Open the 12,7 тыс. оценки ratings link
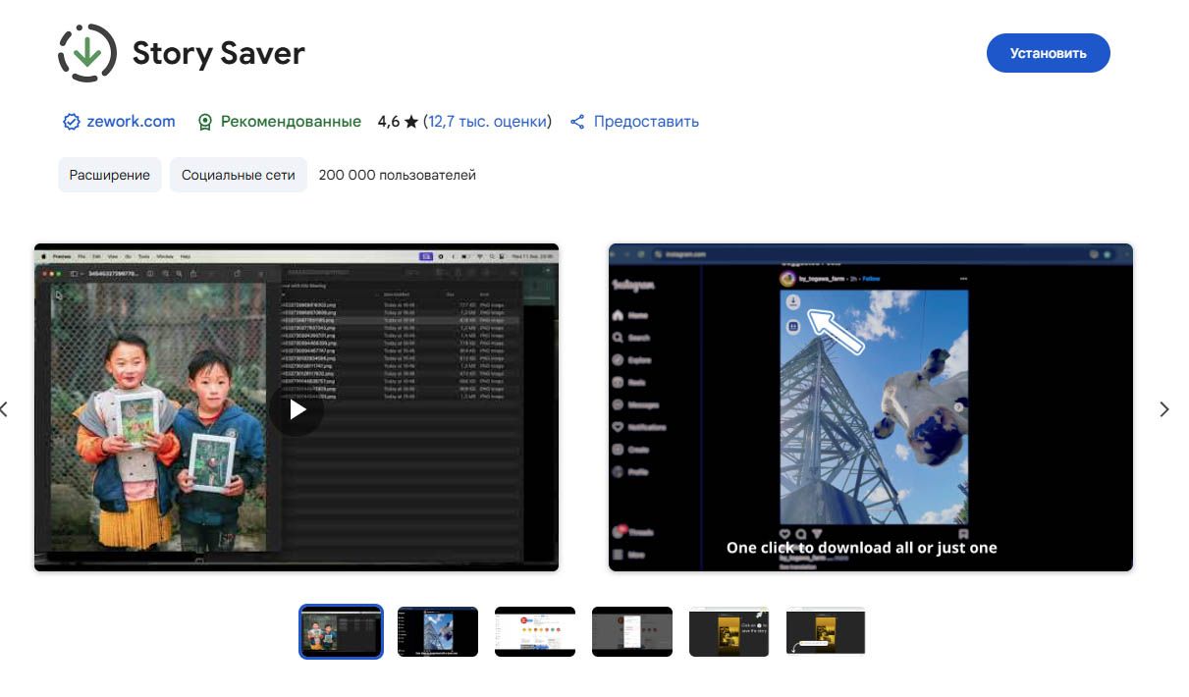Screen dimensions: 1189x697 click(x=487, y=122)
